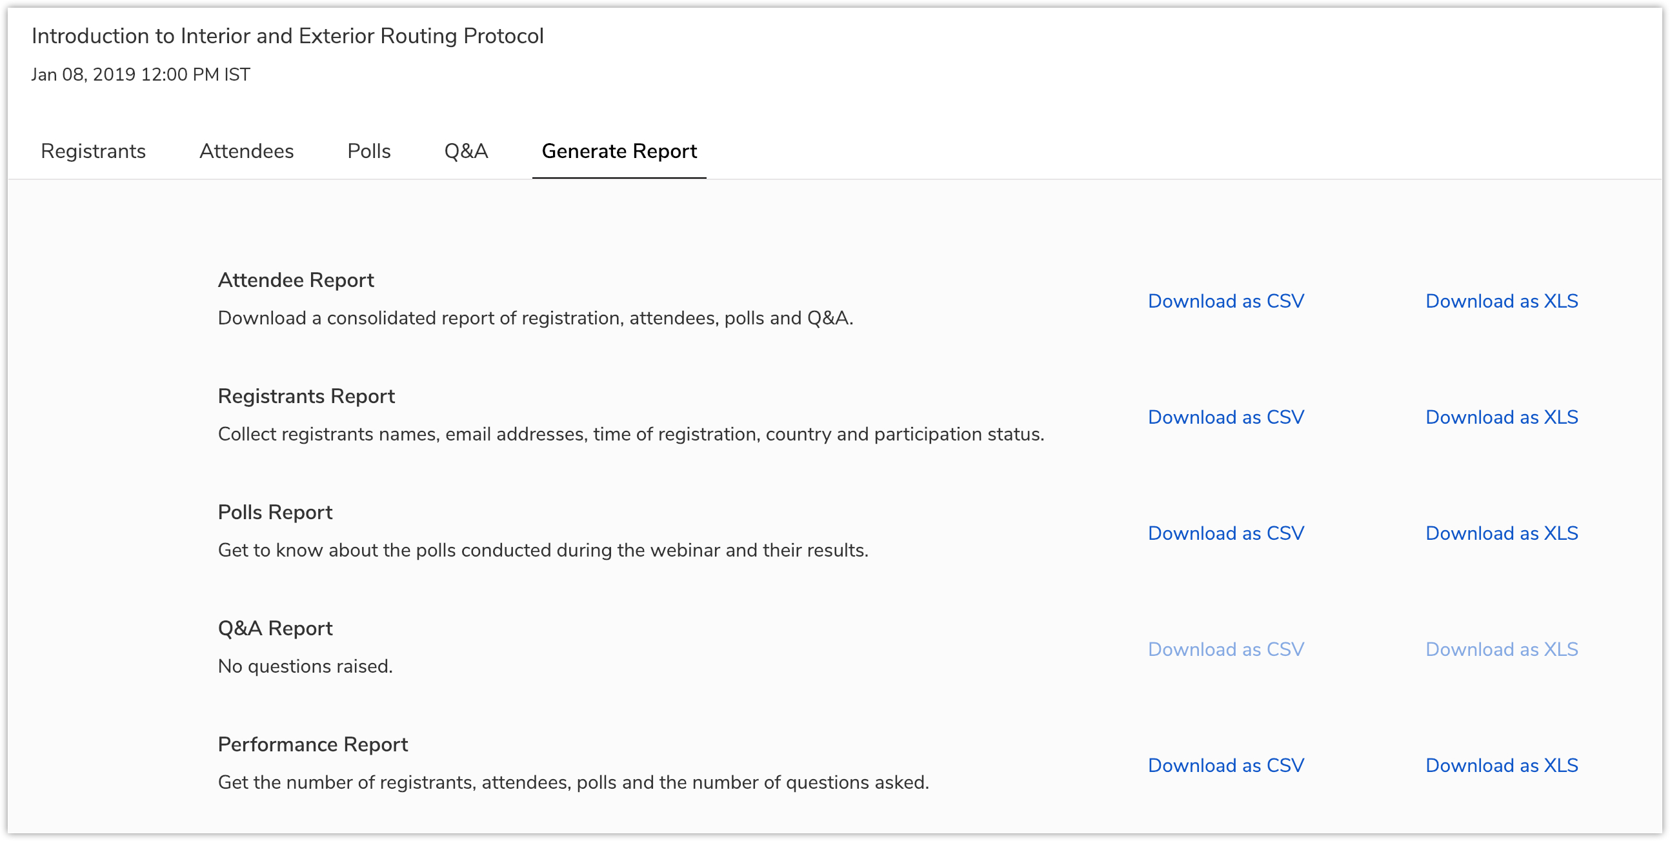Viewport: 1670px width, 841px height.
Task: Click the webinar date and time
Action: pos(141,75)
